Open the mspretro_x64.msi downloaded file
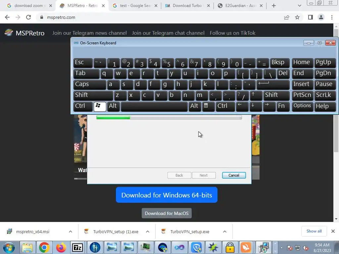This screenshot has width=339, height=254. coord(33,232)
